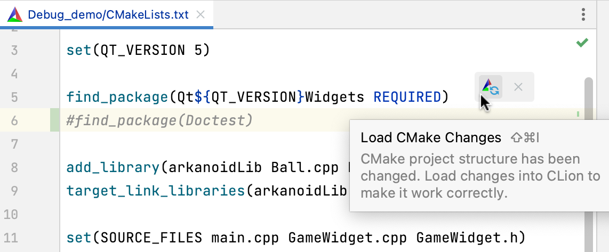Click line number 3 in the gutter

point(14,51)
